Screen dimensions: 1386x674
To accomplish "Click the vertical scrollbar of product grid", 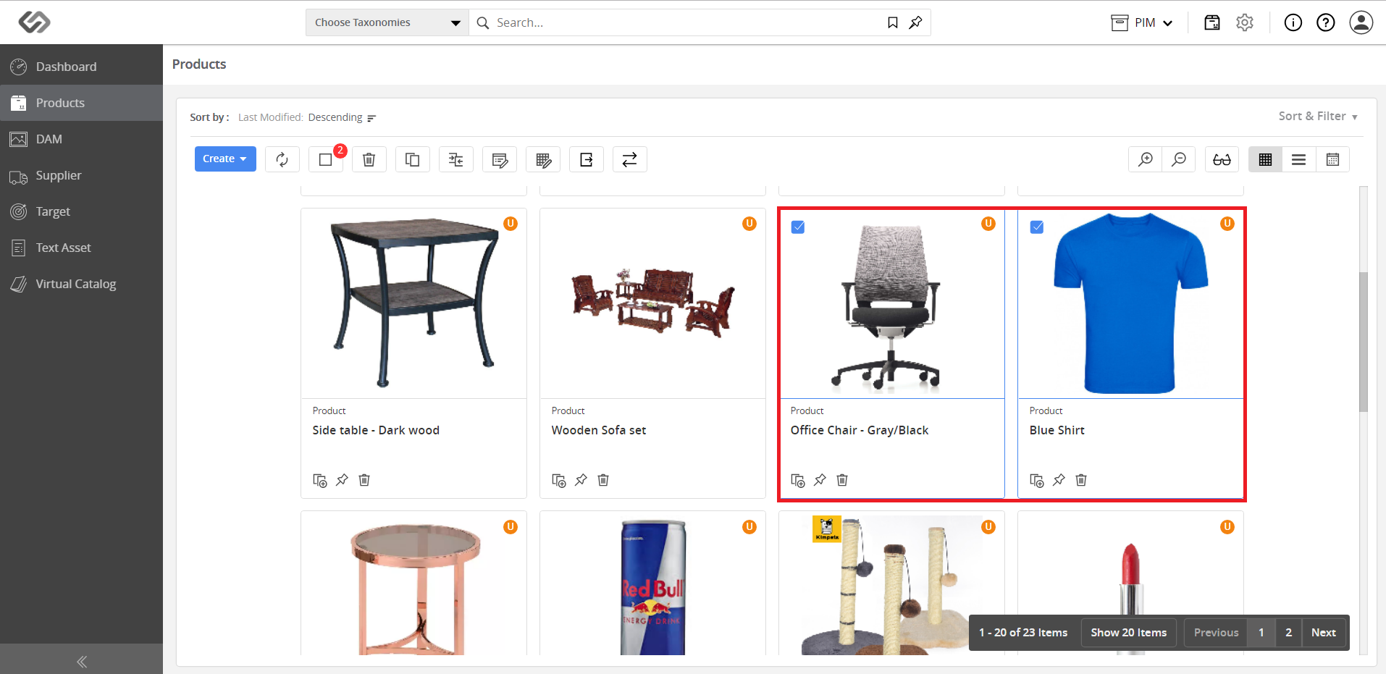I will point(1364,342).
